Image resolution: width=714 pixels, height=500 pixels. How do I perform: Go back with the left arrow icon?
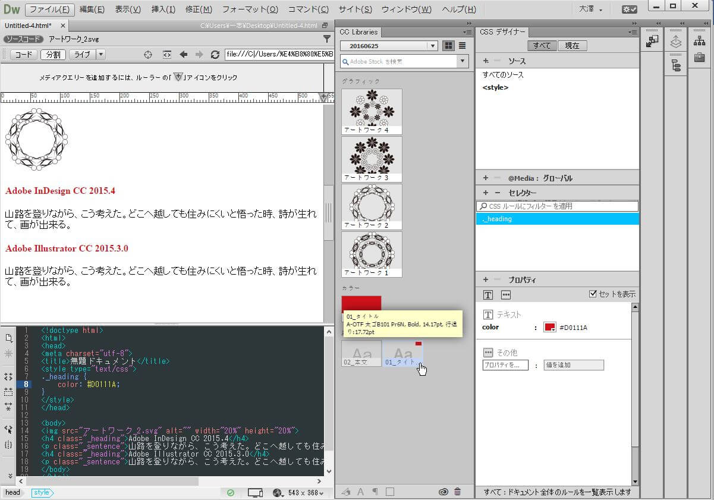coord(184,54)
